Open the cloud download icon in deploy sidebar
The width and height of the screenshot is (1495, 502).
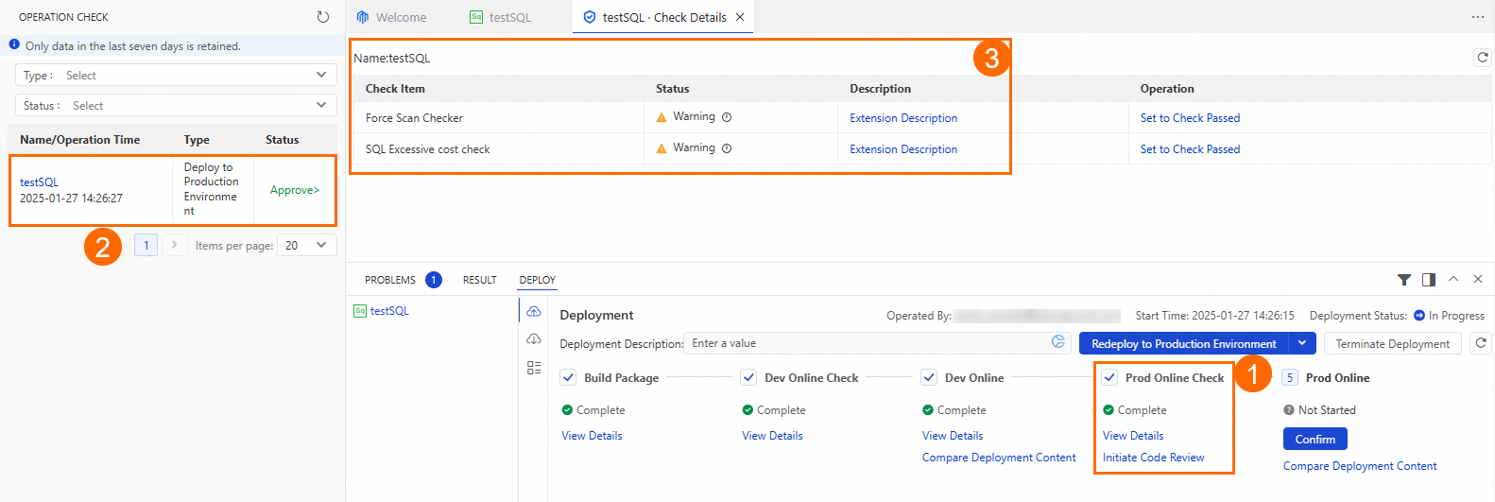click(x=534, y=339)
